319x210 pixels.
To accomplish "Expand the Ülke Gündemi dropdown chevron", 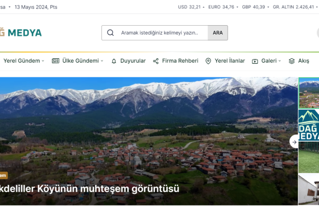I will tap(102, 61).
